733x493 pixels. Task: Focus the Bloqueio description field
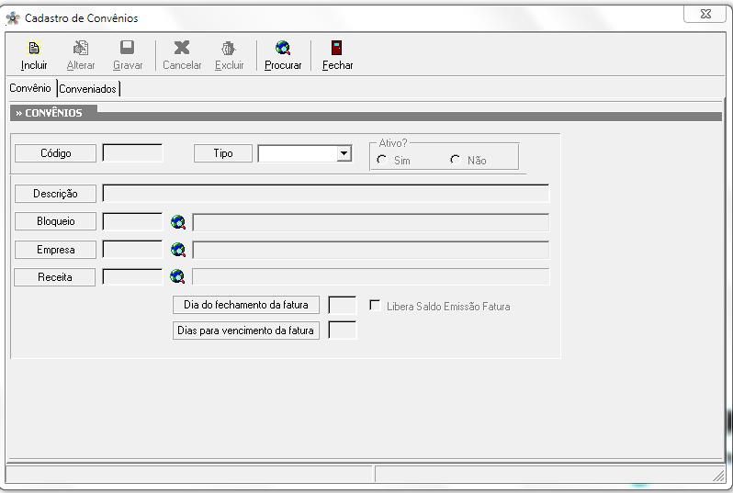371,222
